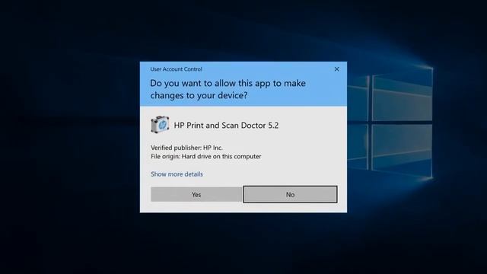The height and width of the screenshot is (274, 487).
Task: Click the Verified publisher: HP Inc. line
Action: (x=186, y=148)
